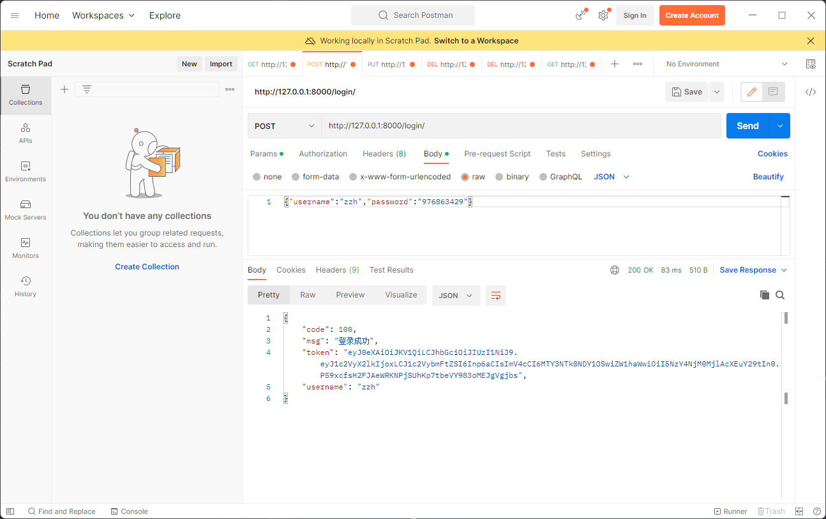Open History in the sidebar
Screen dimensions: 826x519
pos(26,287)
